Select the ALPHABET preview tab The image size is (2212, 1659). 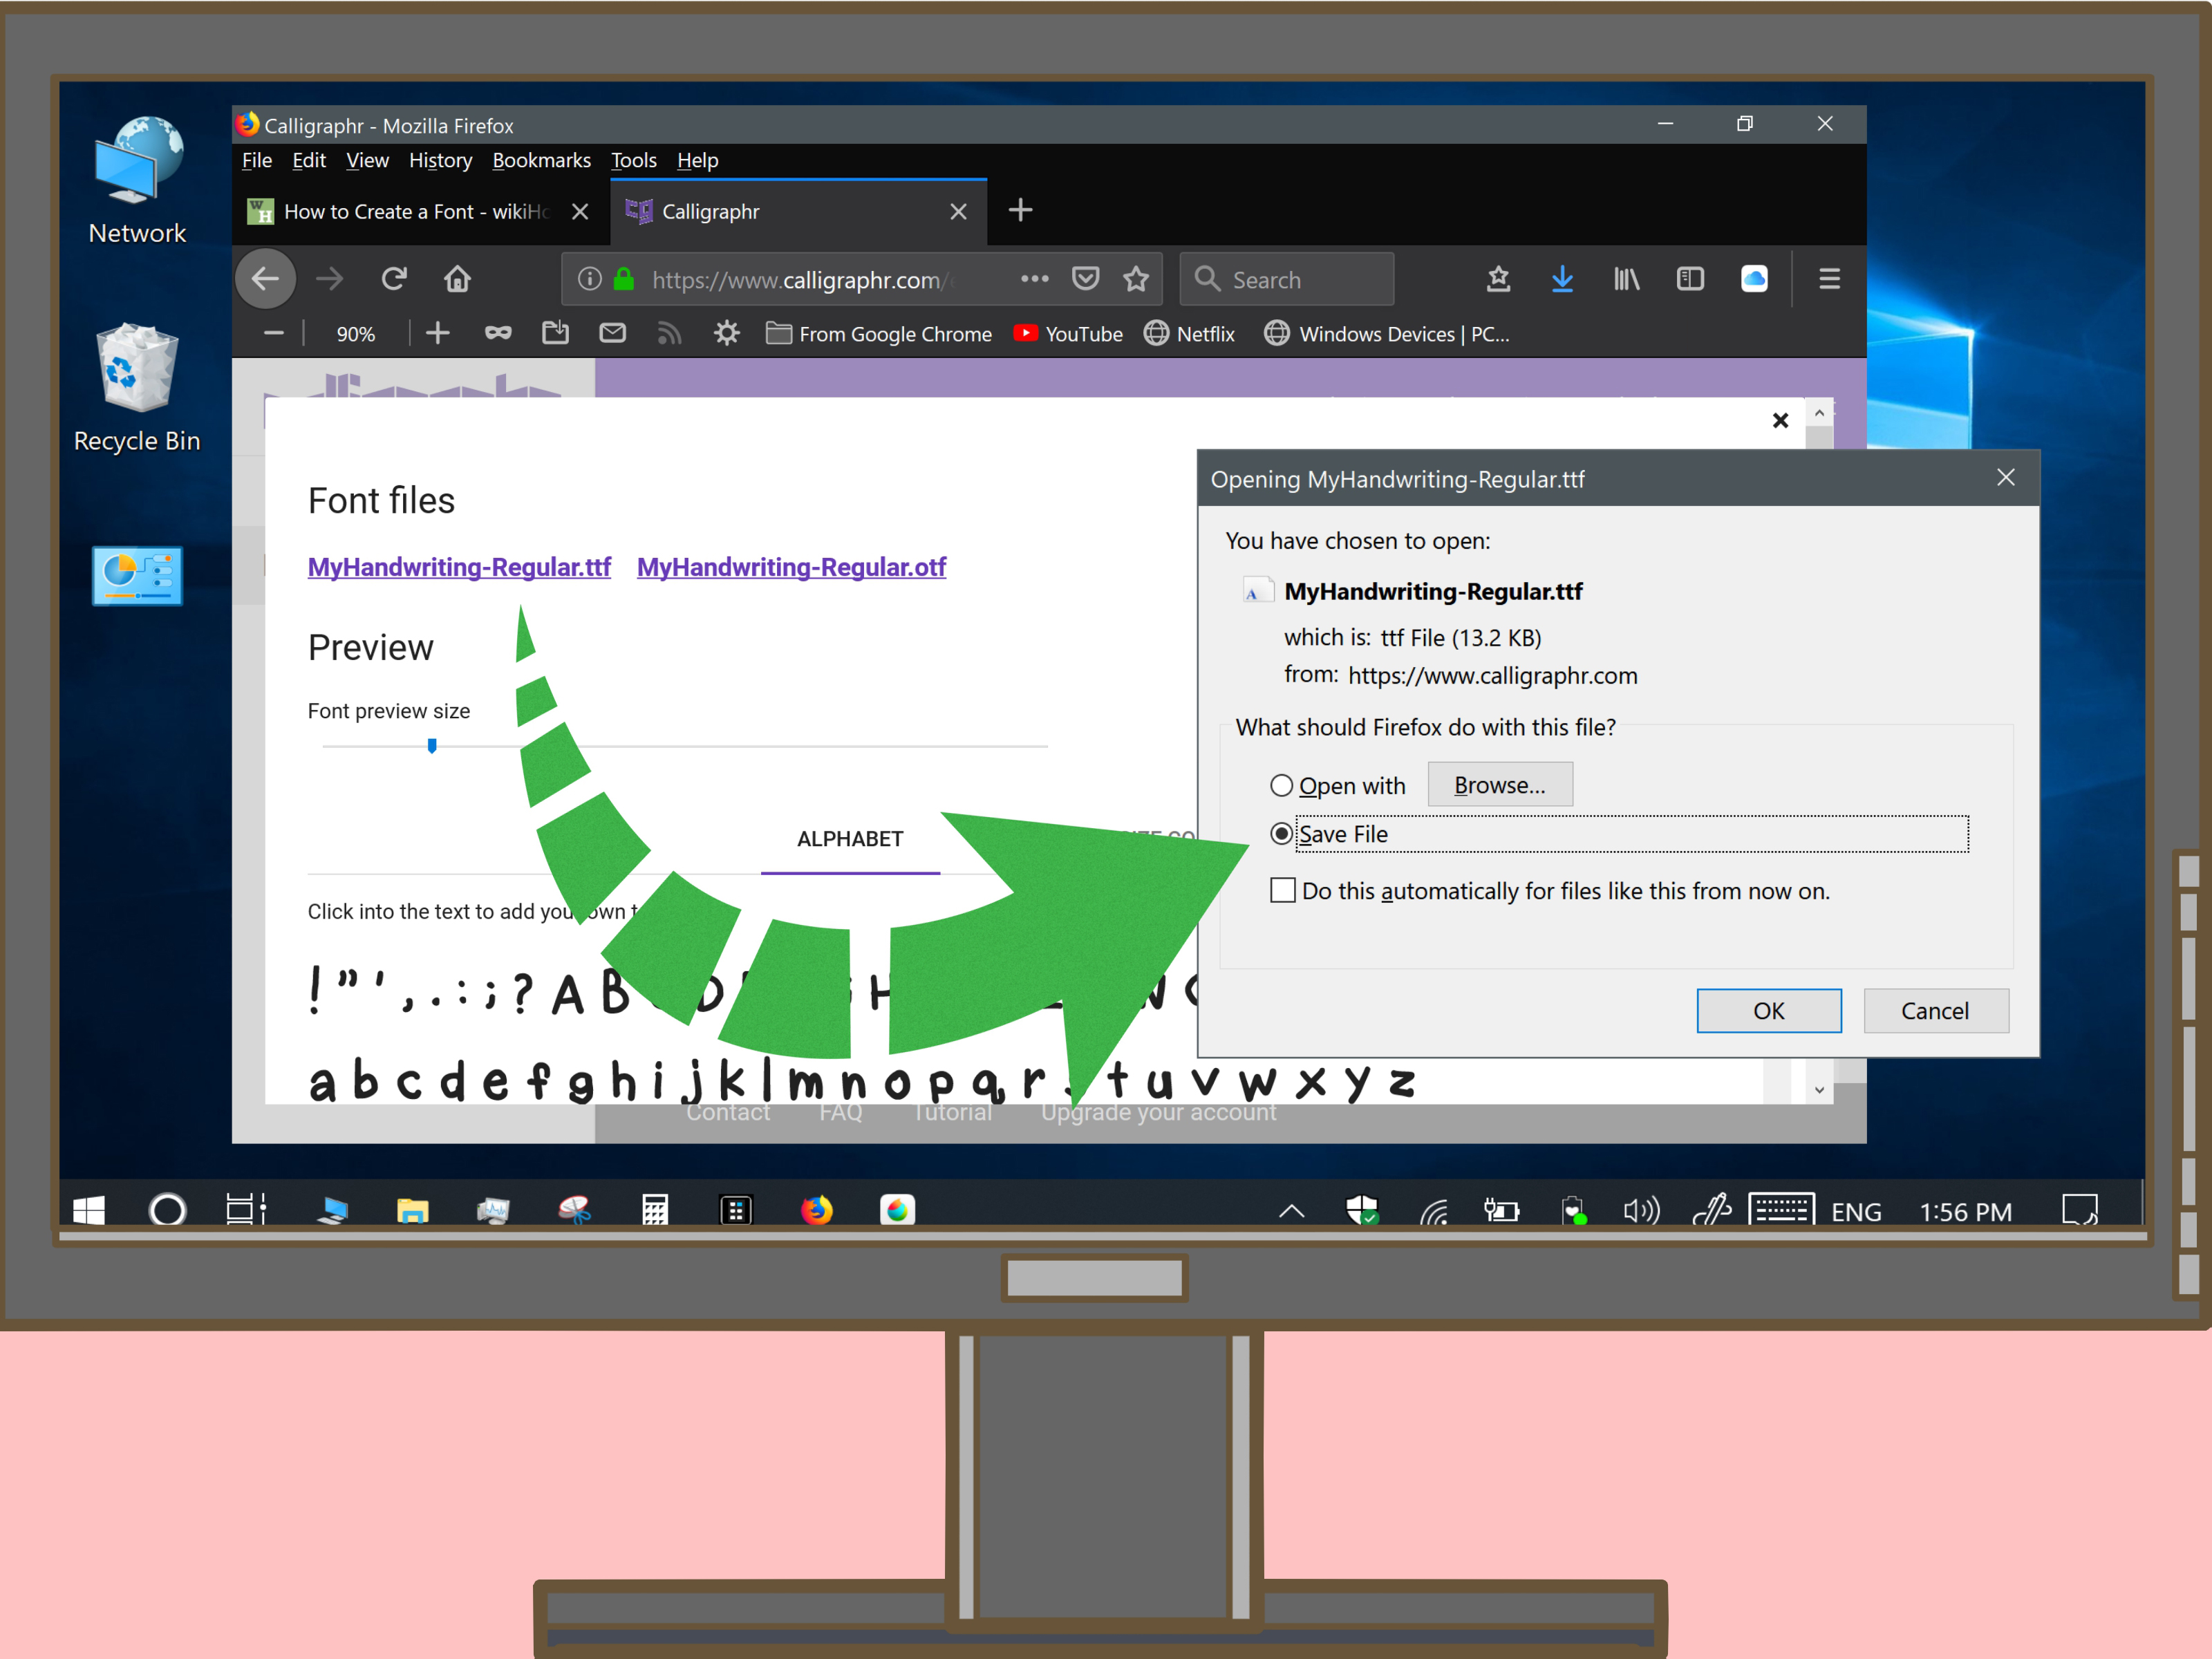point(850,840)
